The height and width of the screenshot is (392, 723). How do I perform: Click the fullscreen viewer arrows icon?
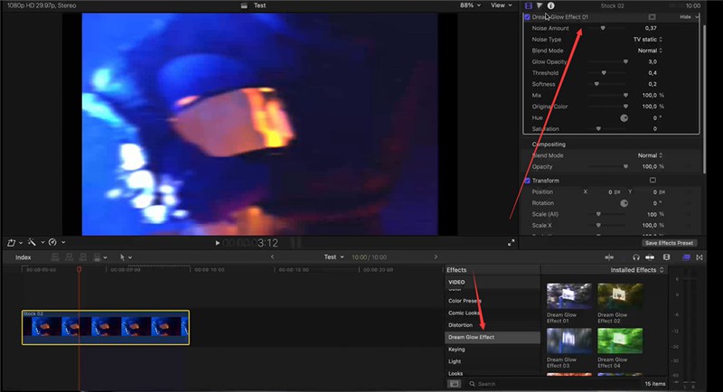click(x=513, y=242)
